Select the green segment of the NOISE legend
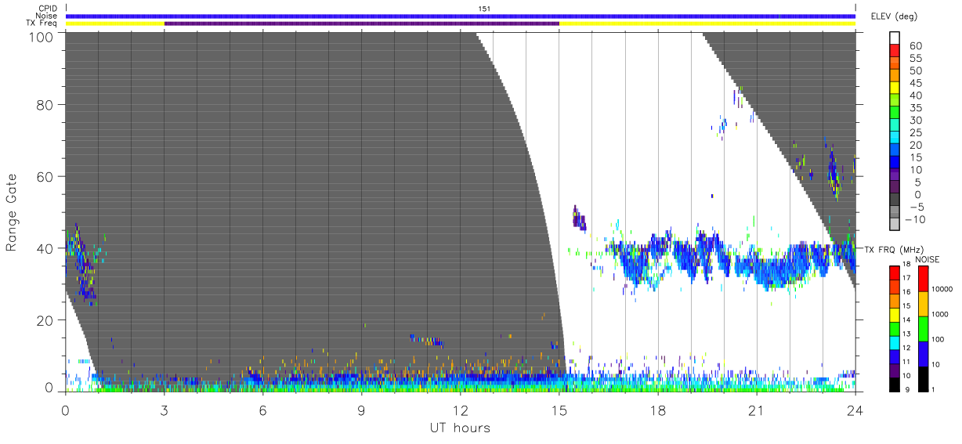 (924, 328)
